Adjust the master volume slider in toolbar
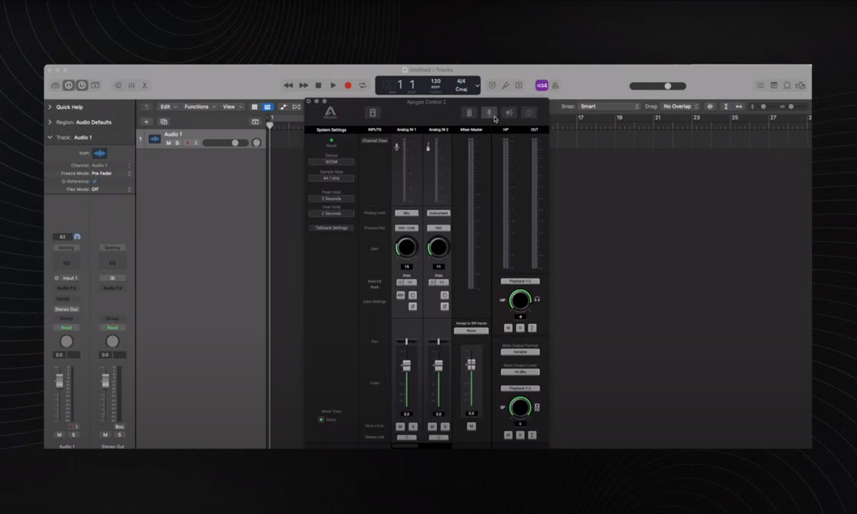The width and height of the screenshot is (857, 514). coord(658,86)
